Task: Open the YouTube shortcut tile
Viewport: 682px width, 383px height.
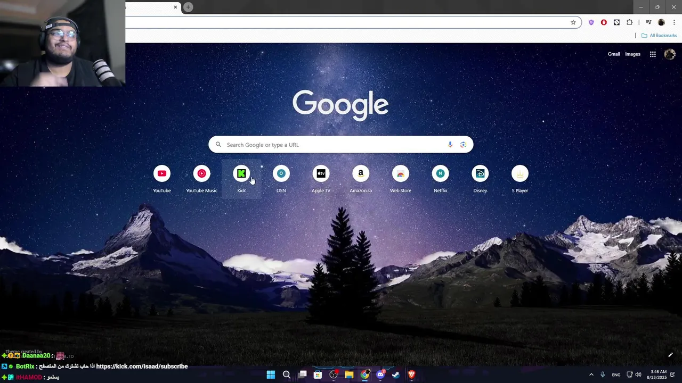Action: (162, 179)
